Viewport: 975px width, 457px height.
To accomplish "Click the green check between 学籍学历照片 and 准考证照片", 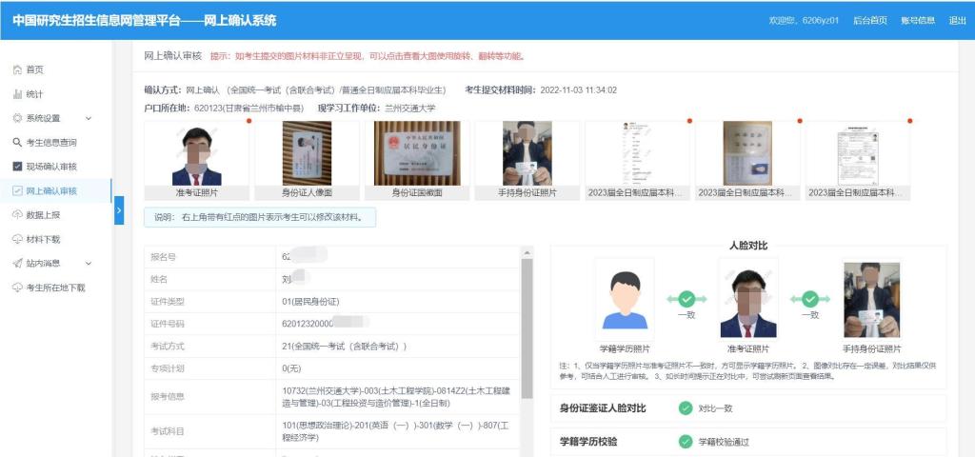I will click(686, 299).
